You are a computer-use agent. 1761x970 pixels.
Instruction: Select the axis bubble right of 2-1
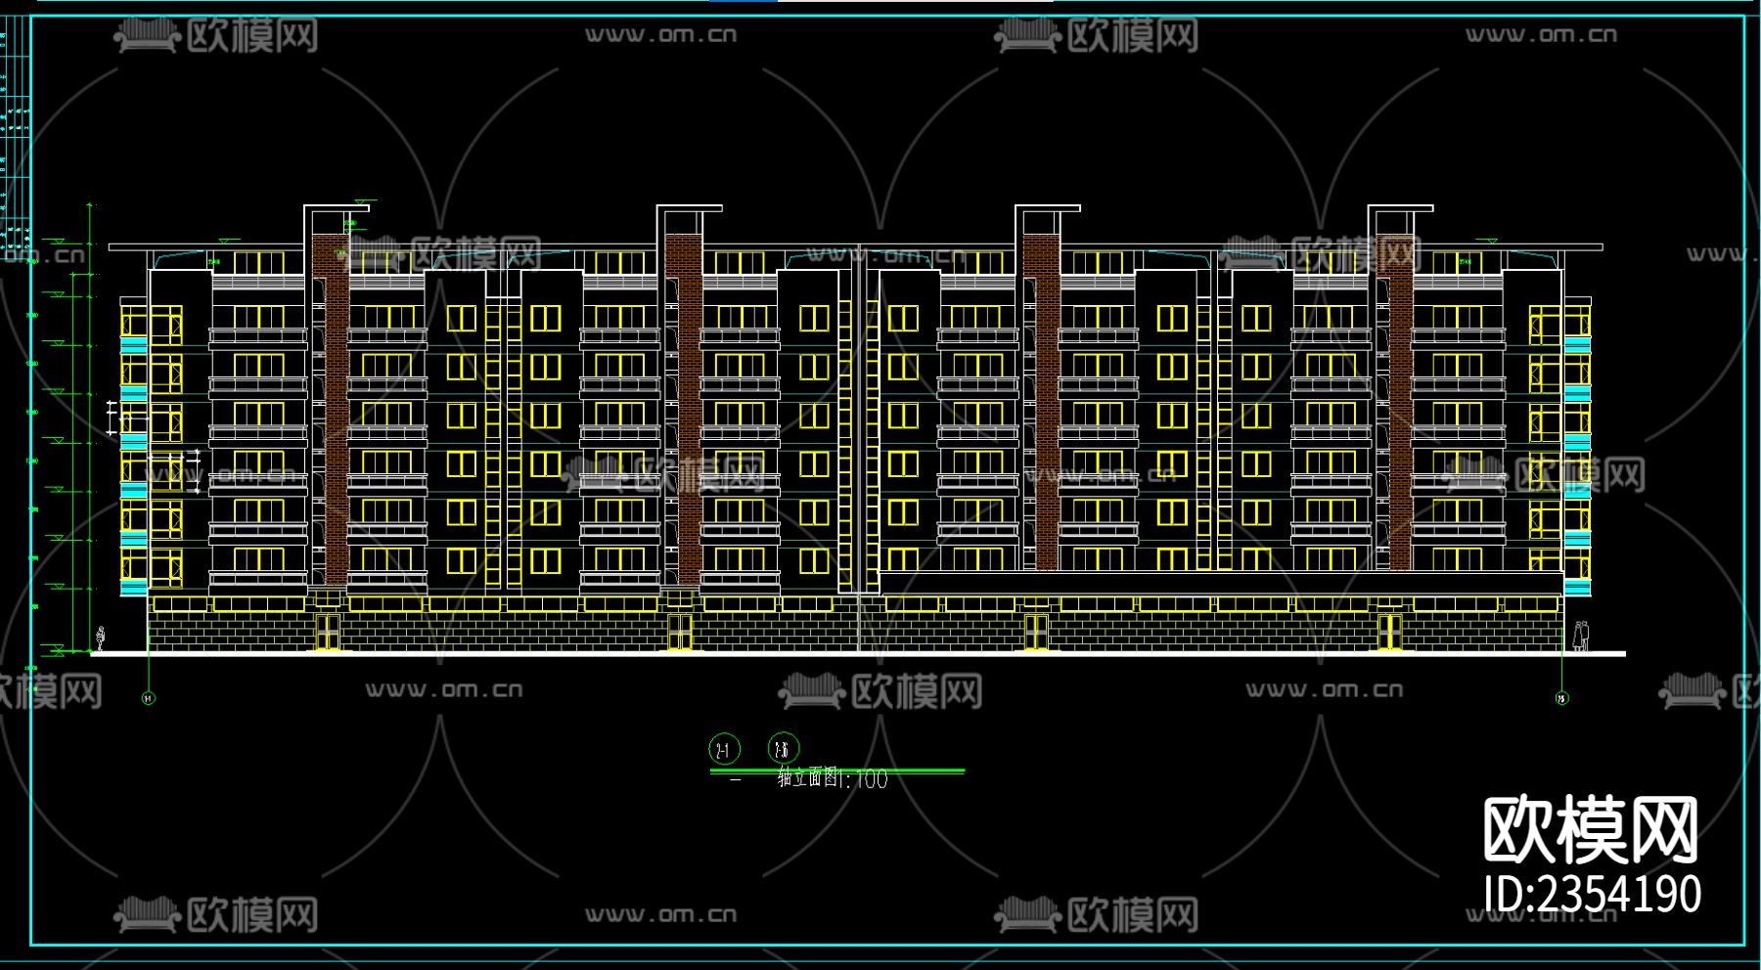tap(784, 749)
